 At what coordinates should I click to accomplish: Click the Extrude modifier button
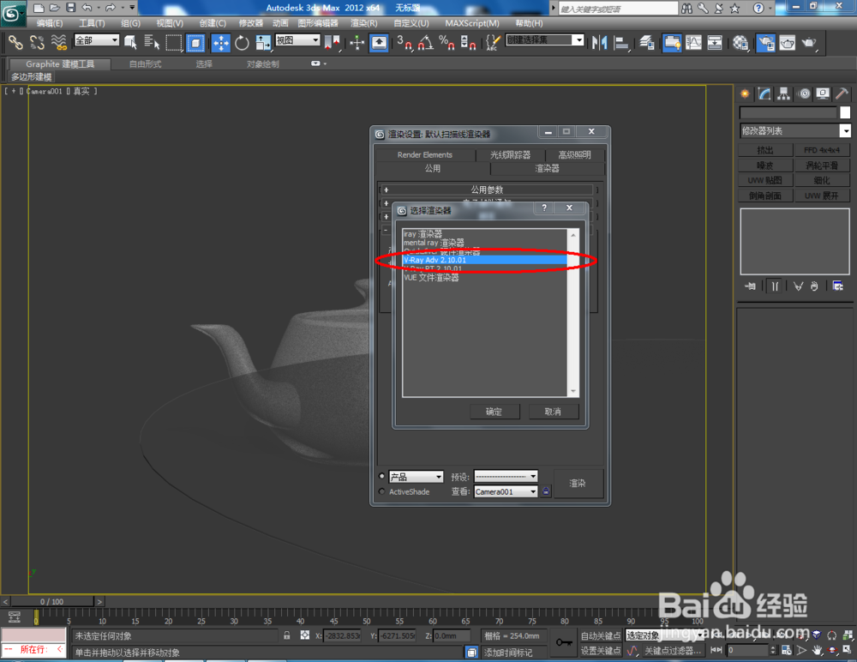pyautogui.click(x=765, y=150)
